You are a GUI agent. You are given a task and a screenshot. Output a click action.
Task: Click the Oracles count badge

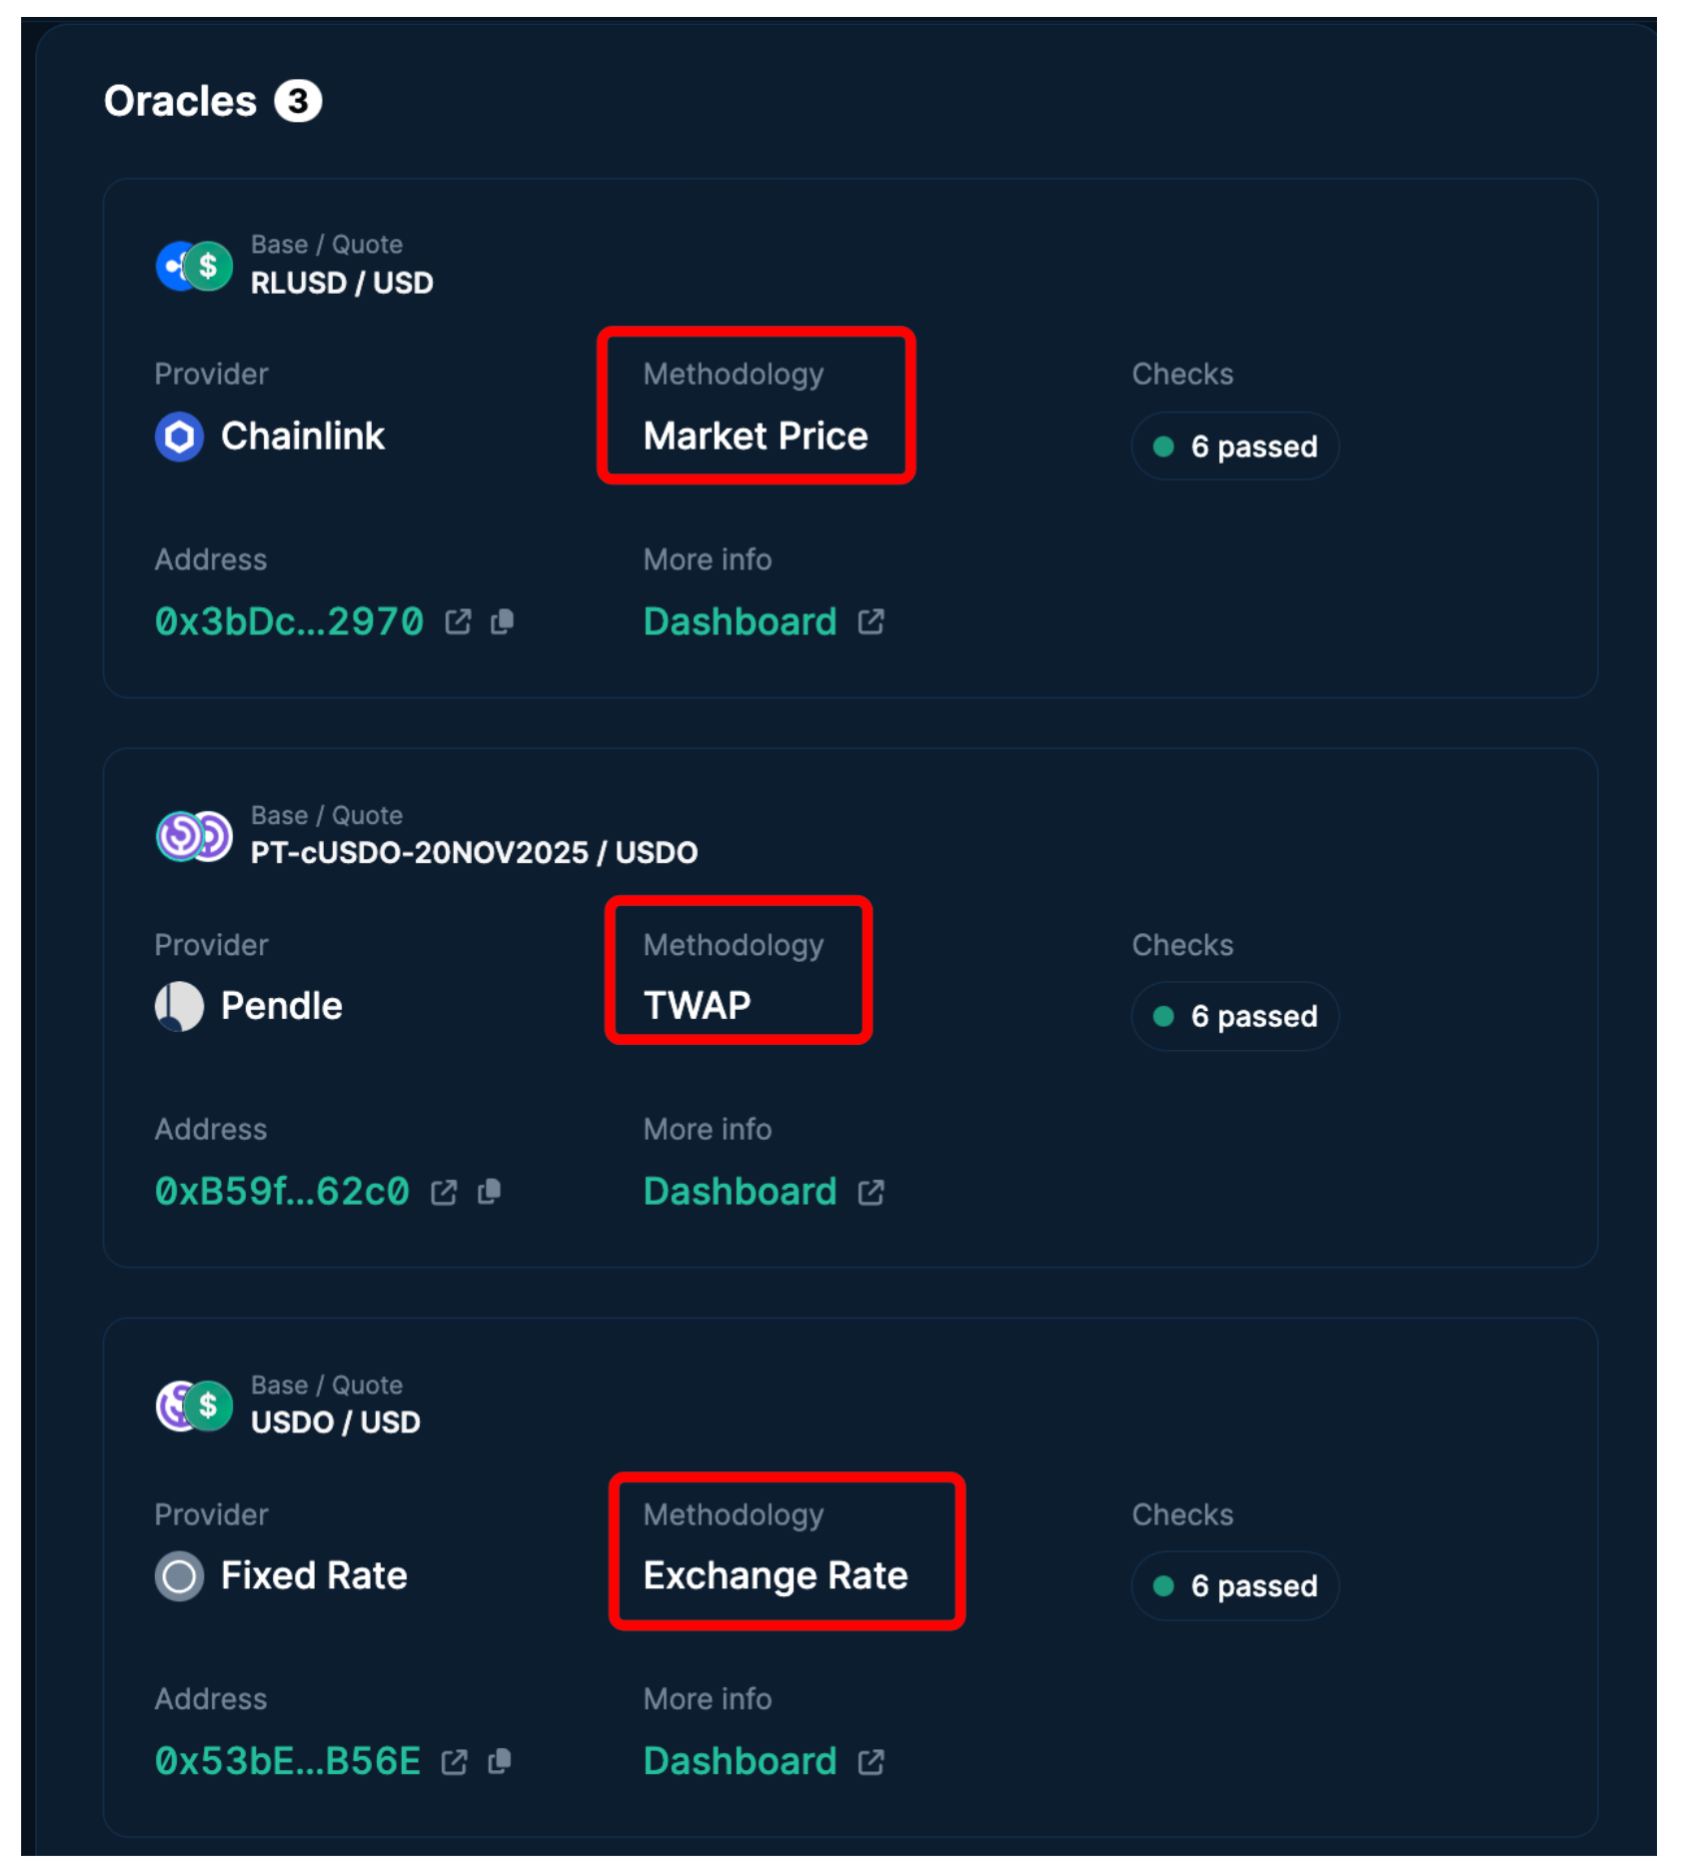pos(298,101)
